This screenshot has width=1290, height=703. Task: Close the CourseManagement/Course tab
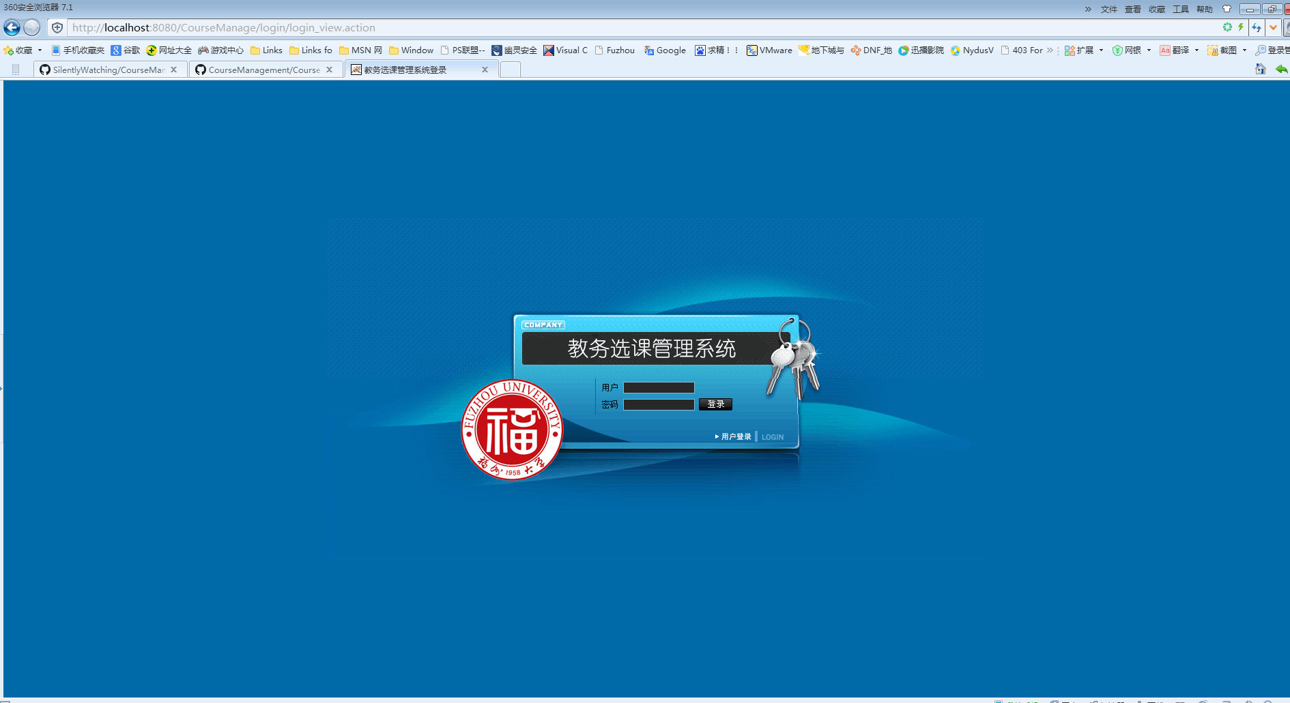tap(330, 70)
